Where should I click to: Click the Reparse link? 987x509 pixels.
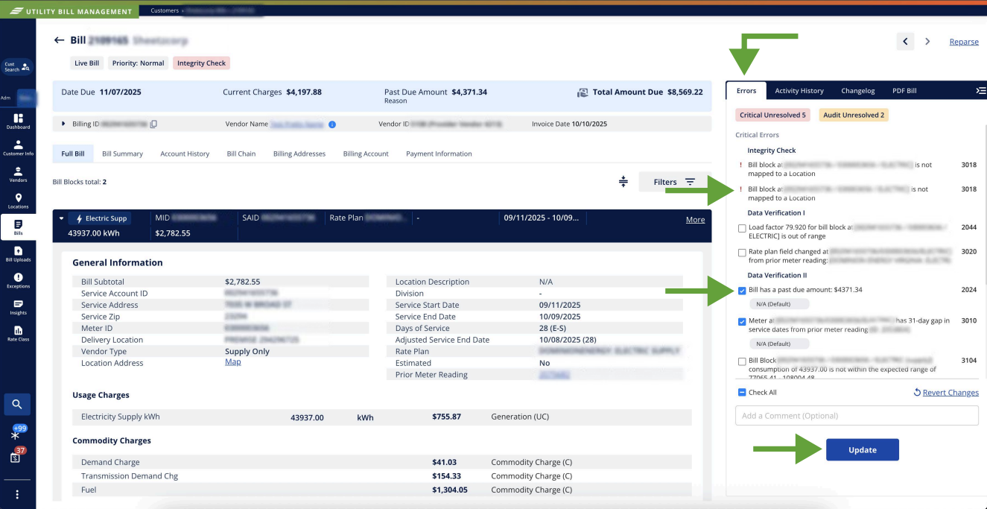(964, 42)
